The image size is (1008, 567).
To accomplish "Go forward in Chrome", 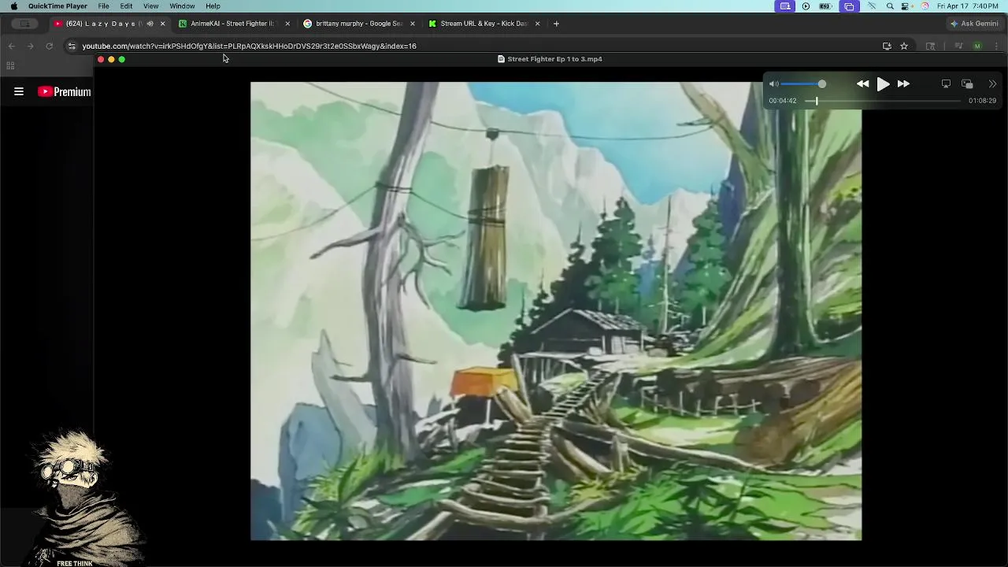I will pos(30,46).
